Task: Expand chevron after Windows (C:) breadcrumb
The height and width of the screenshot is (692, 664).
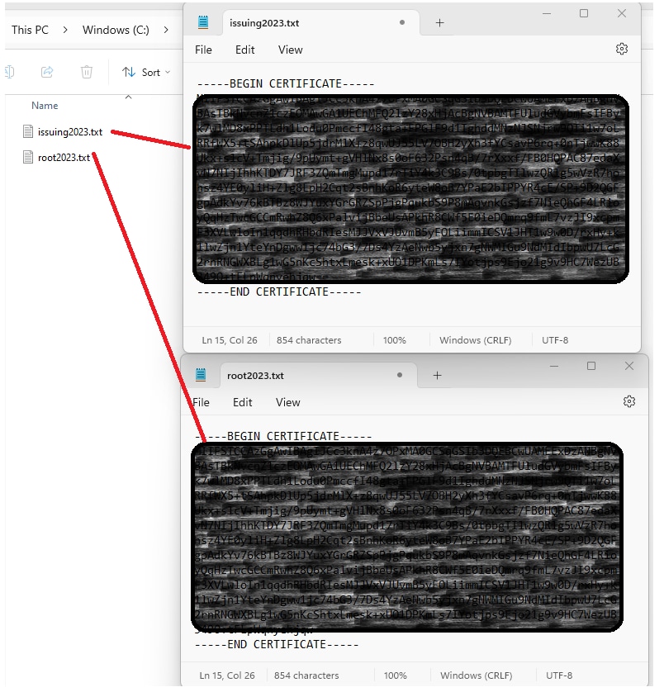Action: 166,30
